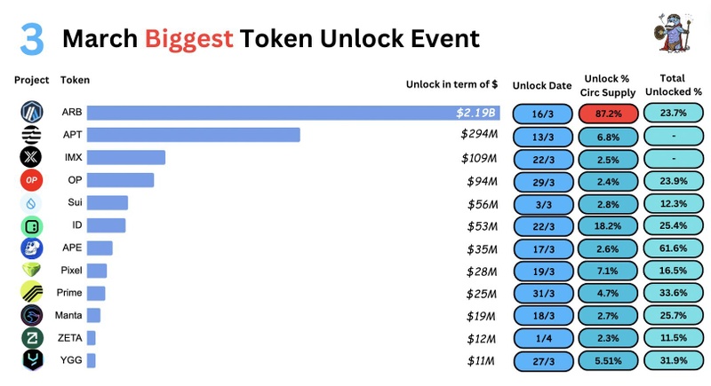The image size is (711, 386).
Task: Select the ARB $2.19B unlock bar
Action: [293, 114]
